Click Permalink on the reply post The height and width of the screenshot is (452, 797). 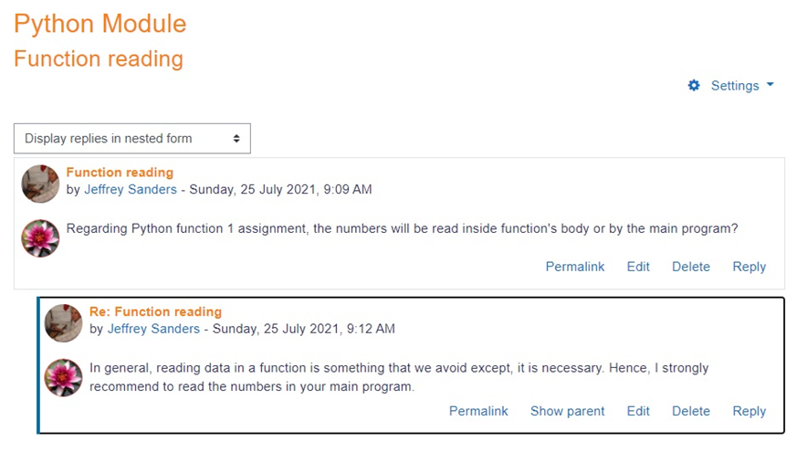tap(478, 411)
